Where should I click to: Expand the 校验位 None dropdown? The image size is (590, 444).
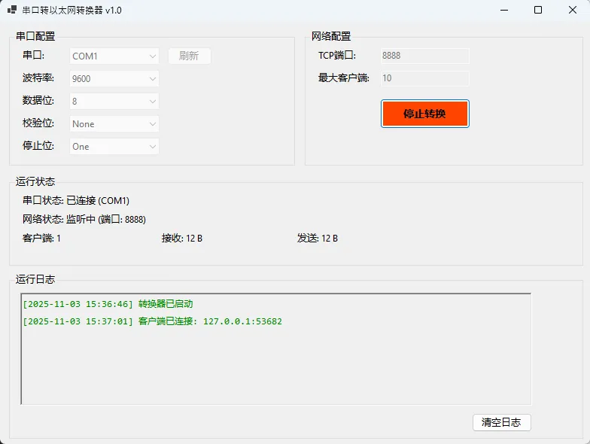pos(114,124)
